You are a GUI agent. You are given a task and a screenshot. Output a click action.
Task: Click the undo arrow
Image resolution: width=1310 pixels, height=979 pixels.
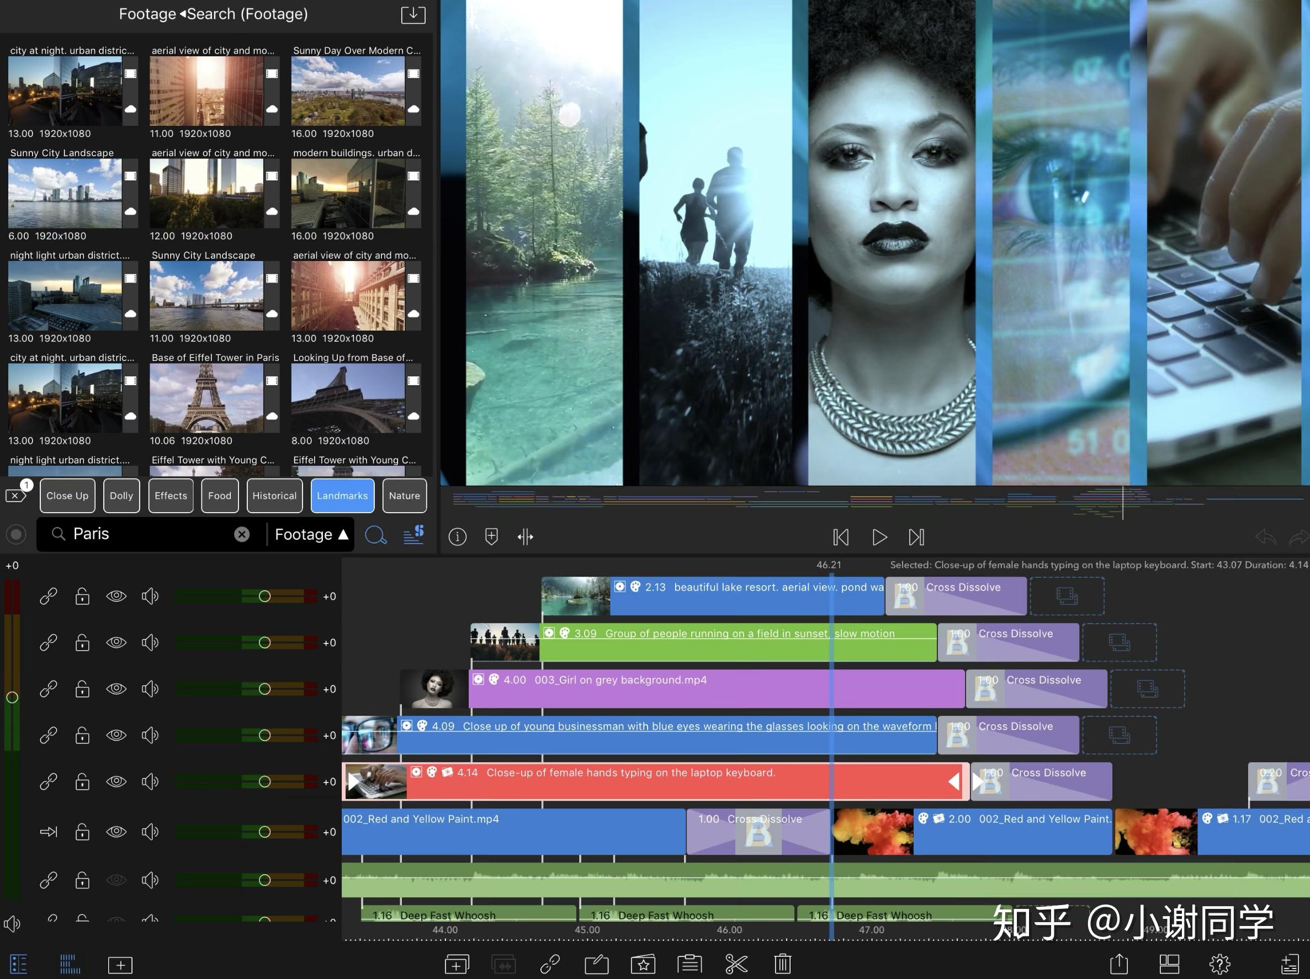[x=1266, y=537]
